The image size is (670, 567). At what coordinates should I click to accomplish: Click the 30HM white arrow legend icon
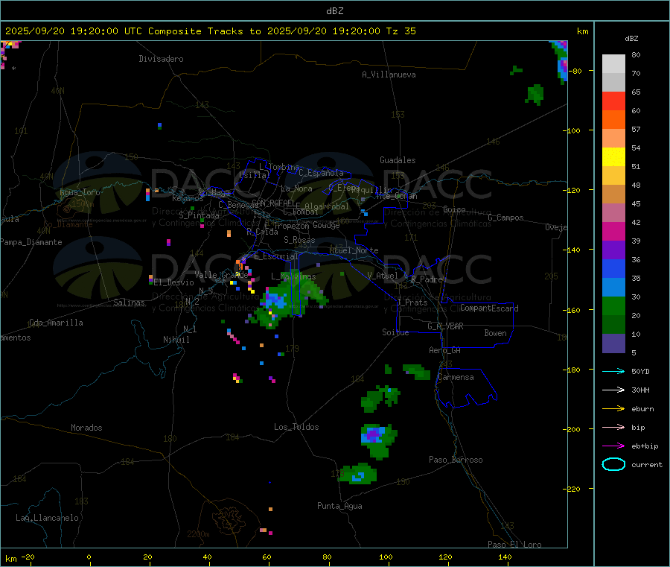click(x=613, y=390)
